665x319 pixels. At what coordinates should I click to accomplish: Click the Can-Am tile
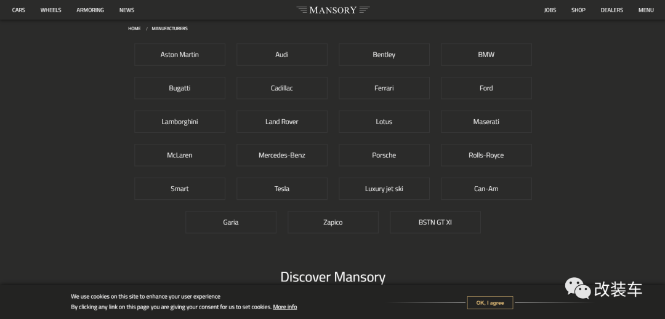coord(486,189)
